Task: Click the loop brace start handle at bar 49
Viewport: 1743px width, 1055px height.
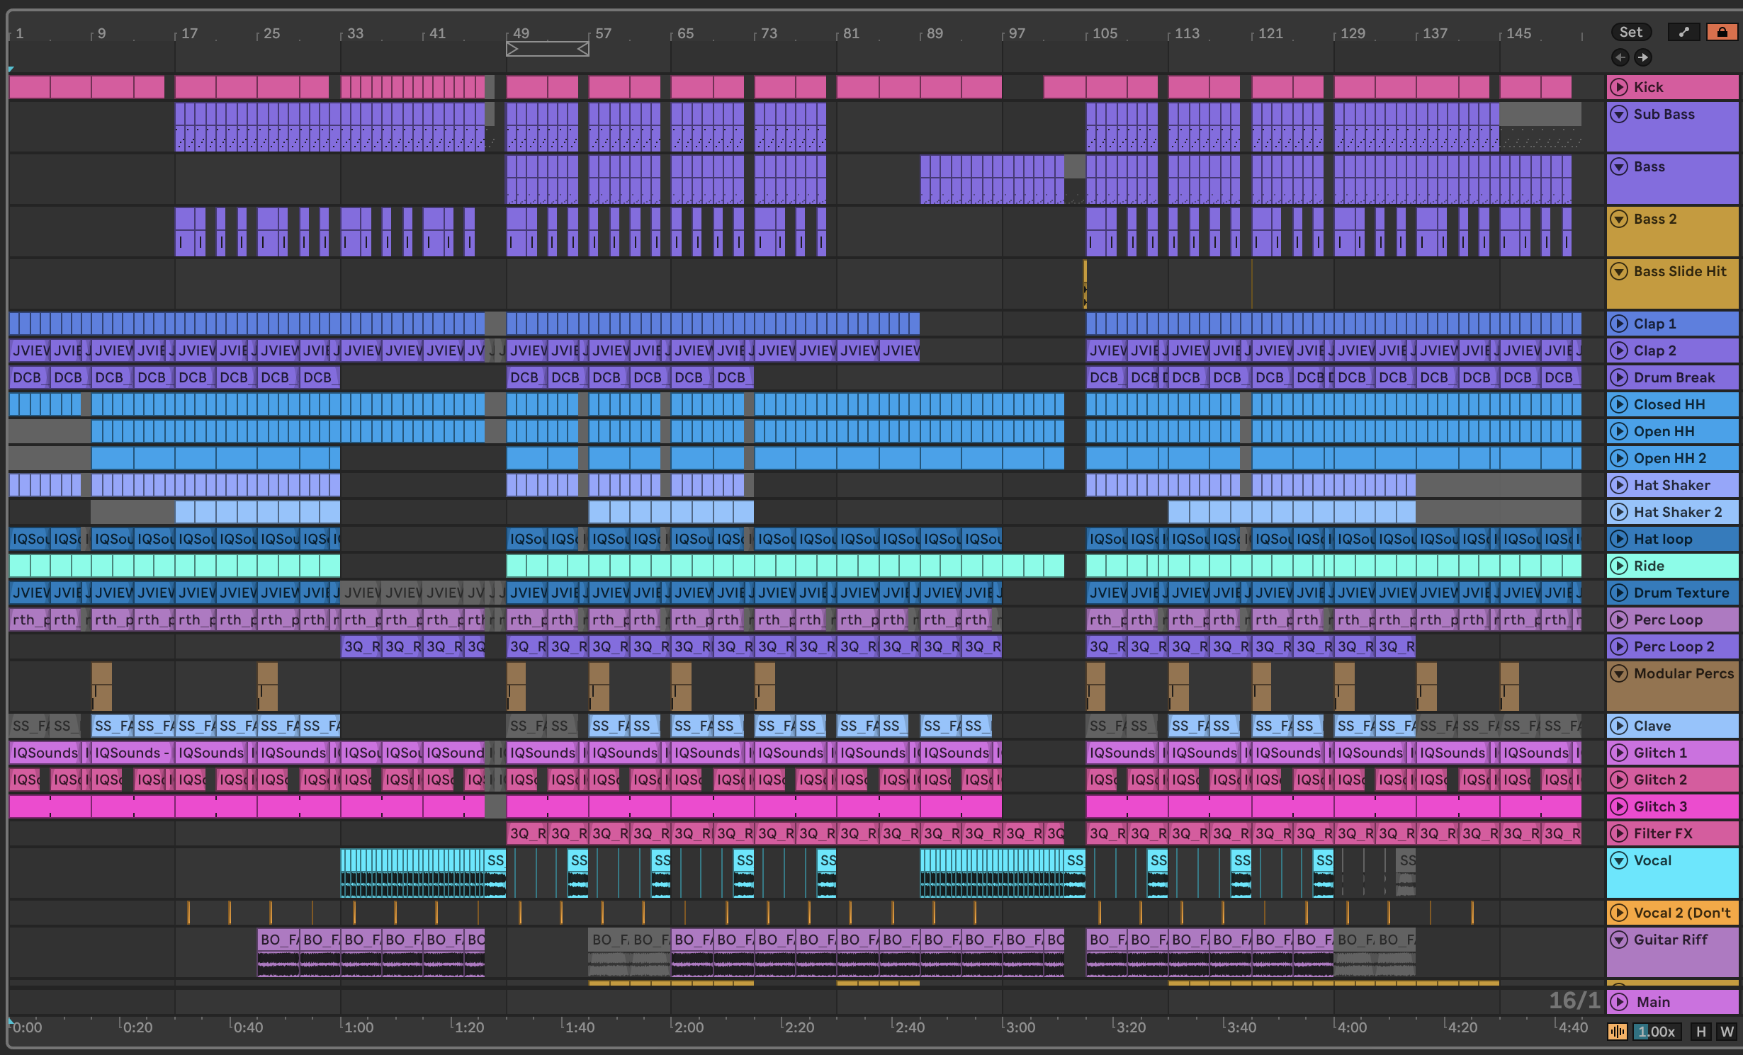Action: pos(512,49)
